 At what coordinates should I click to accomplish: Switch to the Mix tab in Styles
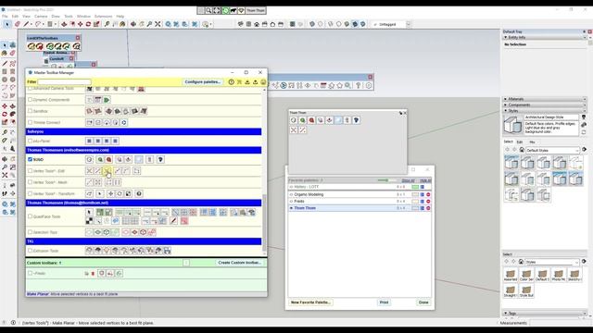pos(532,142)
